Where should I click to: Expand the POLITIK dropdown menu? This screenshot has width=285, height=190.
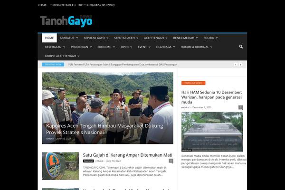click(x=210, y=38)
